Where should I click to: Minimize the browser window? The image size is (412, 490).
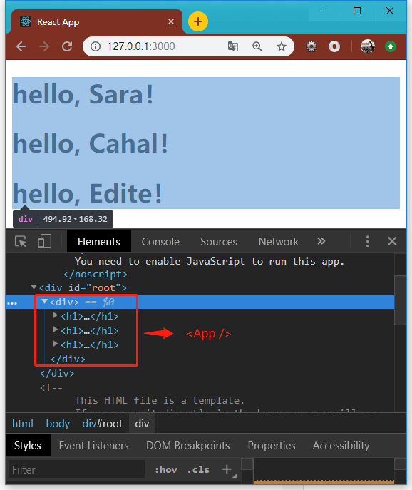click(324, 11)
